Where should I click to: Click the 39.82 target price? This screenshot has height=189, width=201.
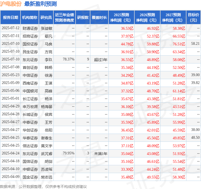[195, 83]
